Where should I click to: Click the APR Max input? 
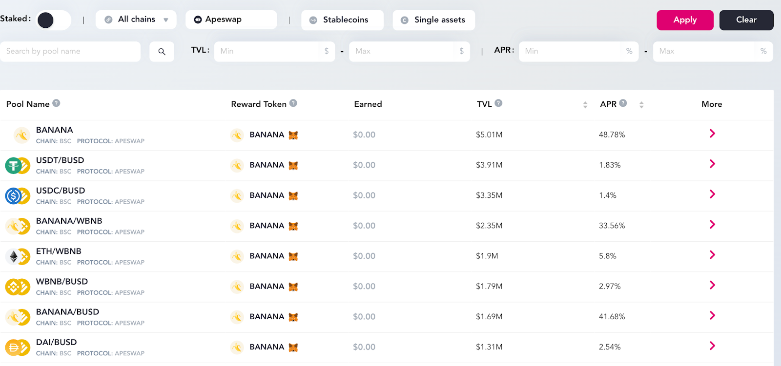coord(713,51)
